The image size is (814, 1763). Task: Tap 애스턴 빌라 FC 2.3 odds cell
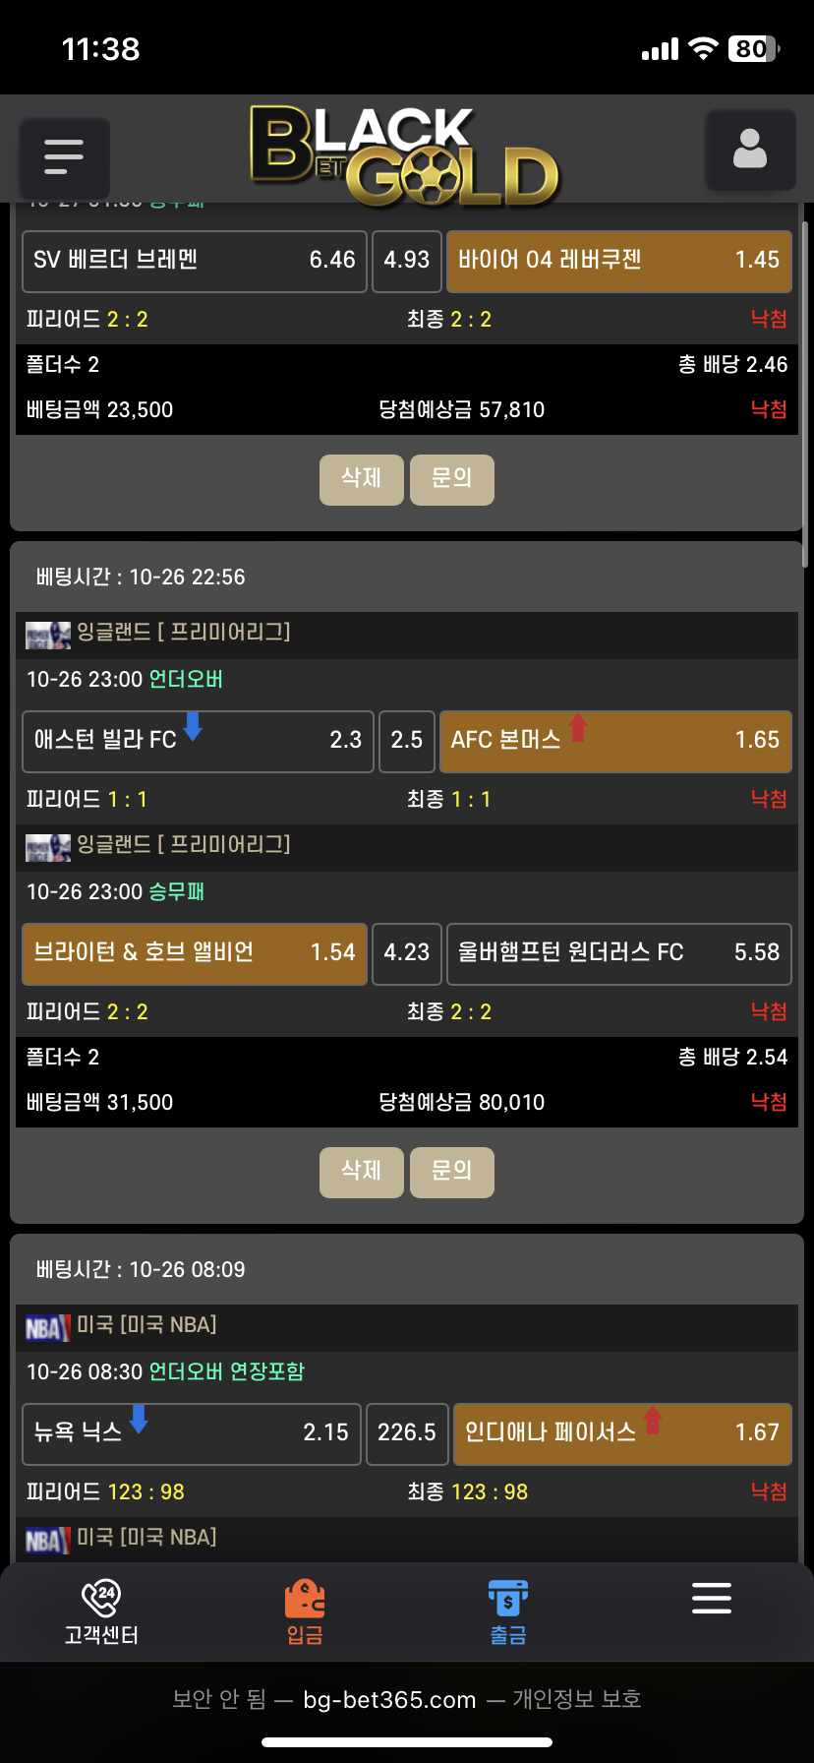198,742
